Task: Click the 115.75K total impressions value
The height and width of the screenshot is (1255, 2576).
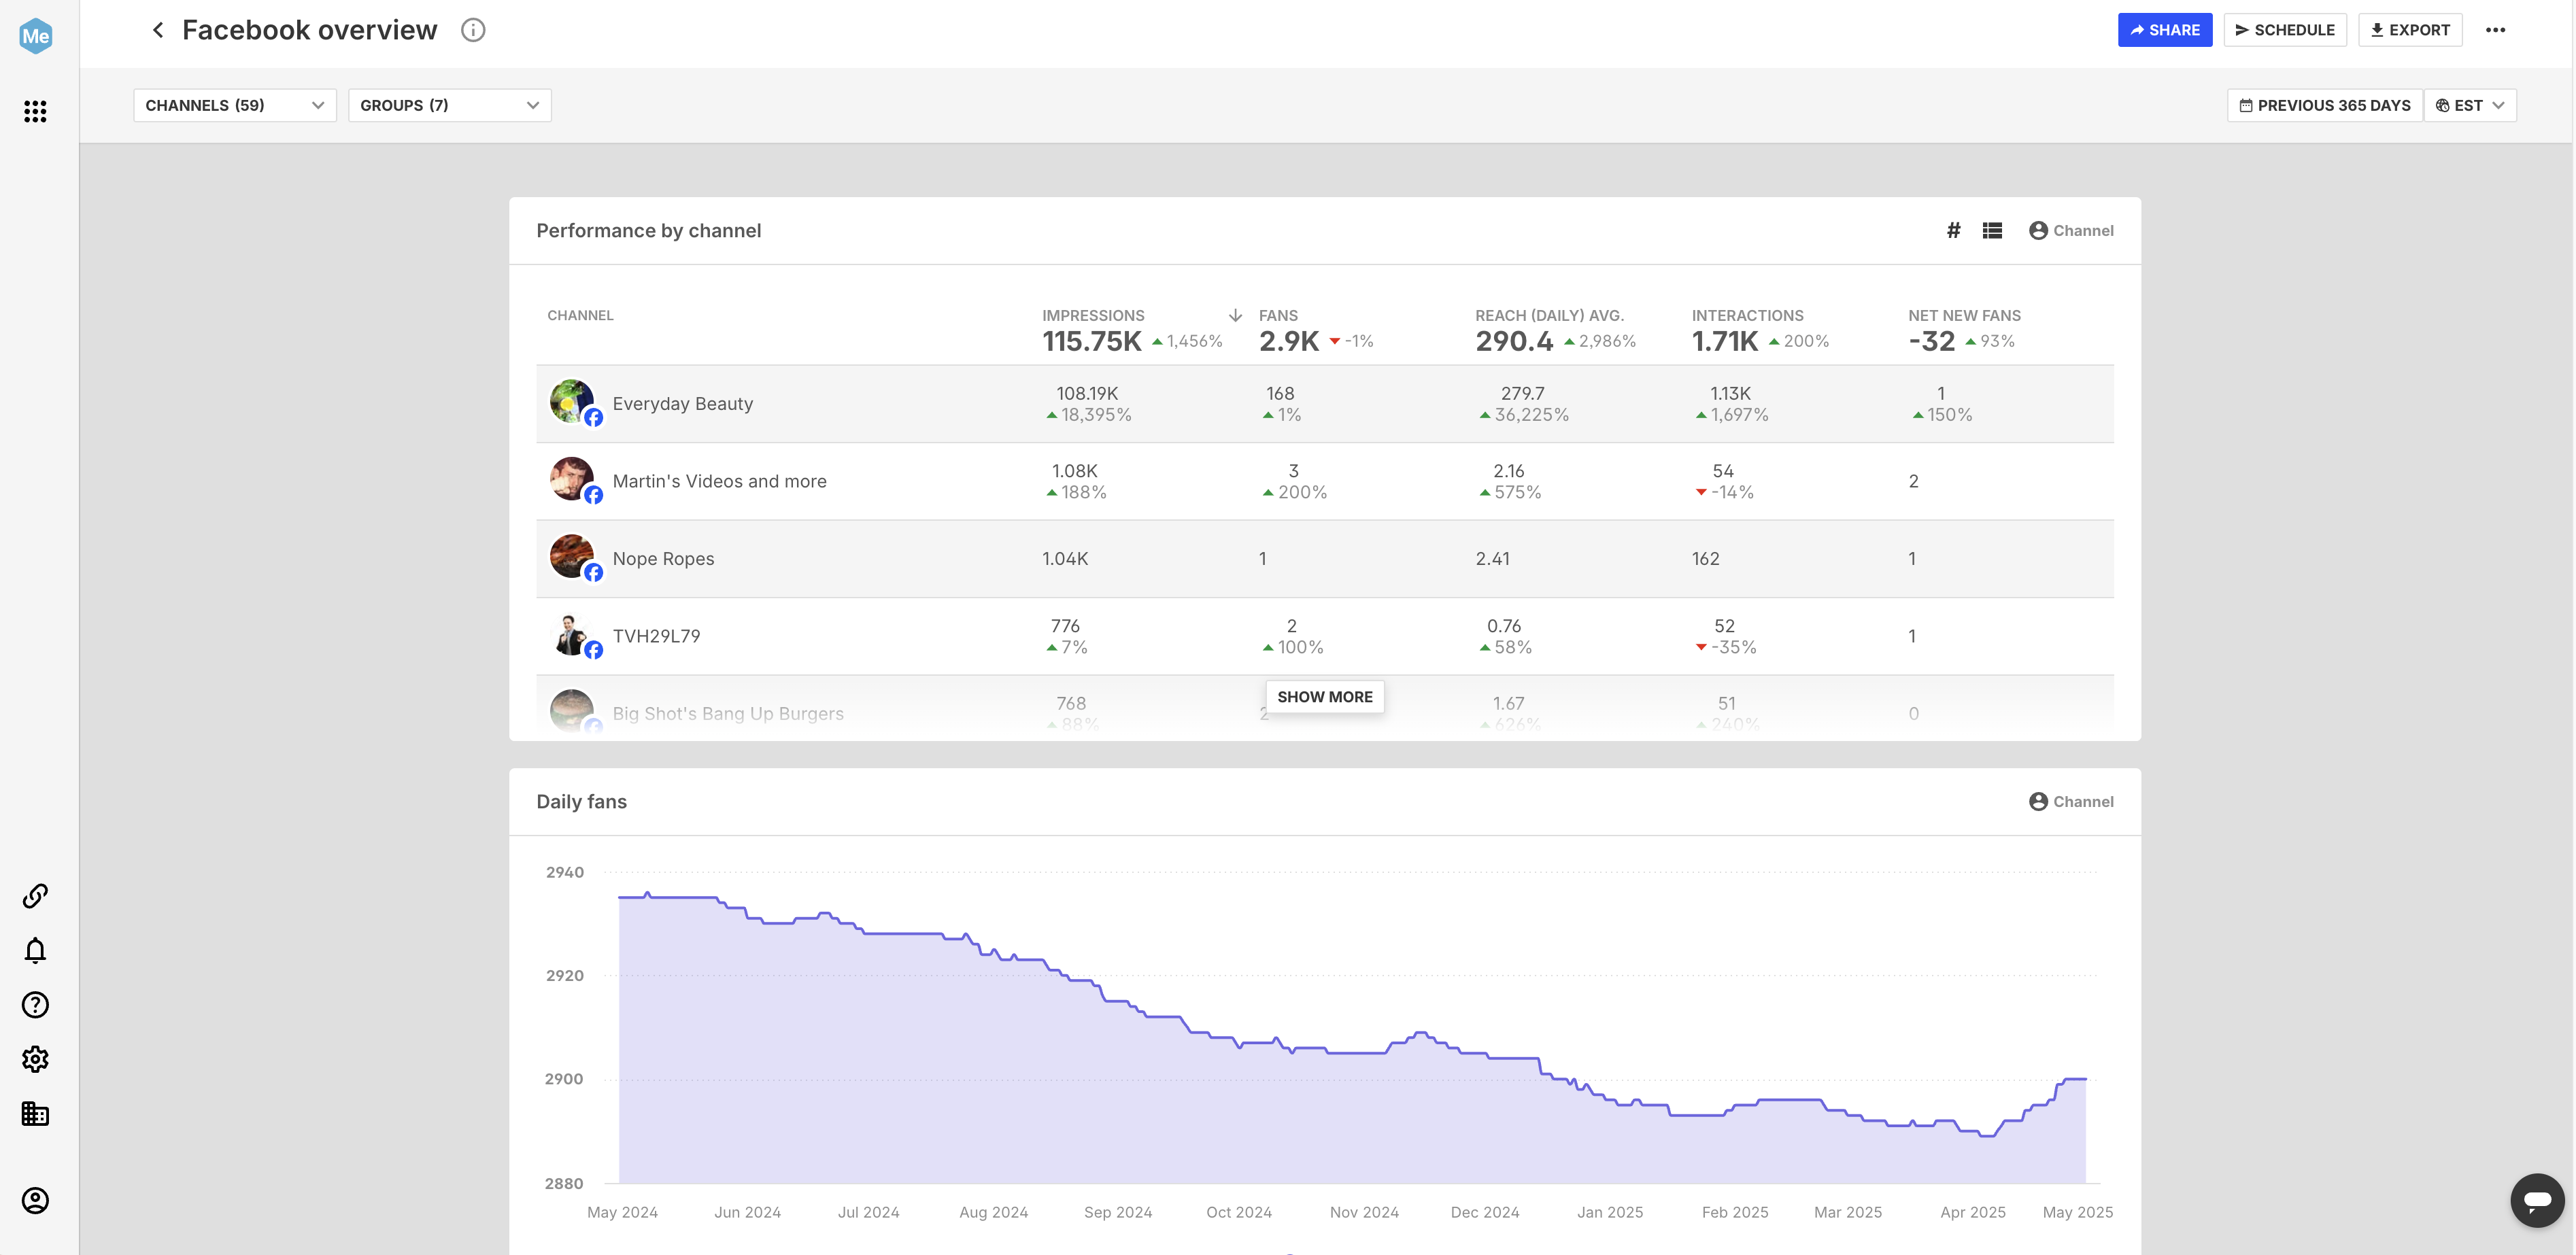Action: pos(1091,341)
